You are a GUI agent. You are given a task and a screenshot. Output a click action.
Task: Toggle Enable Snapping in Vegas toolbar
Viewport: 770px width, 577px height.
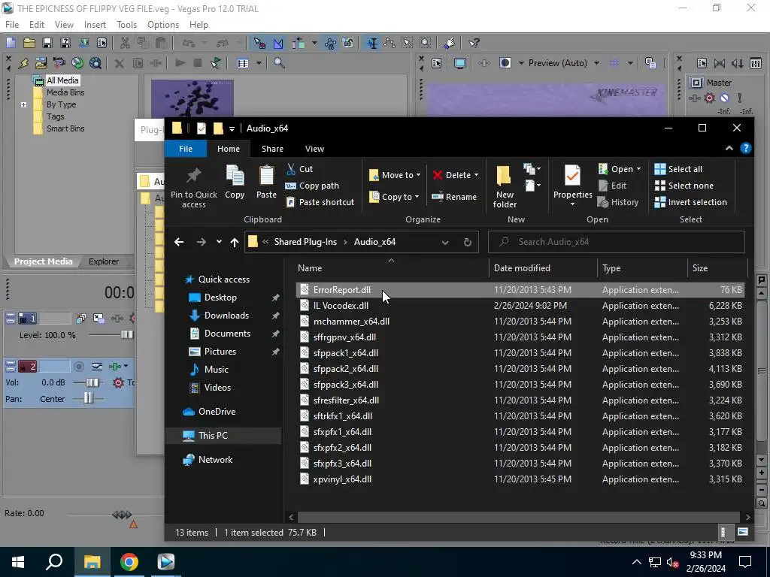(x=259, y=43)
